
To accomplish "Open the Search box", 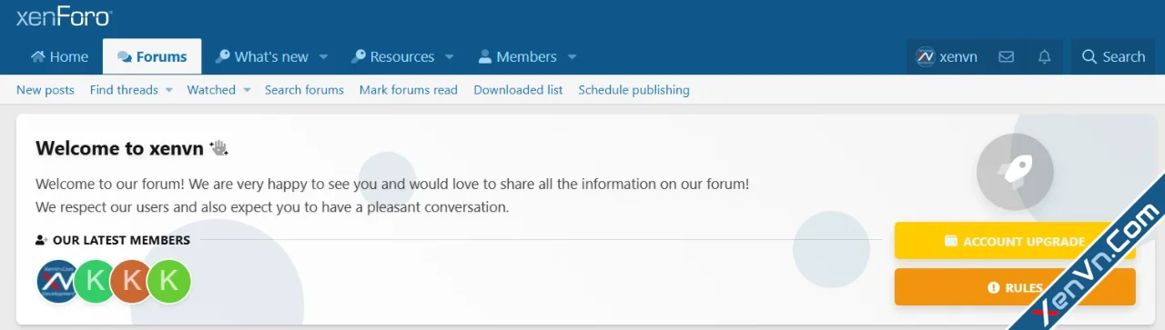I will click(1113, 56).
